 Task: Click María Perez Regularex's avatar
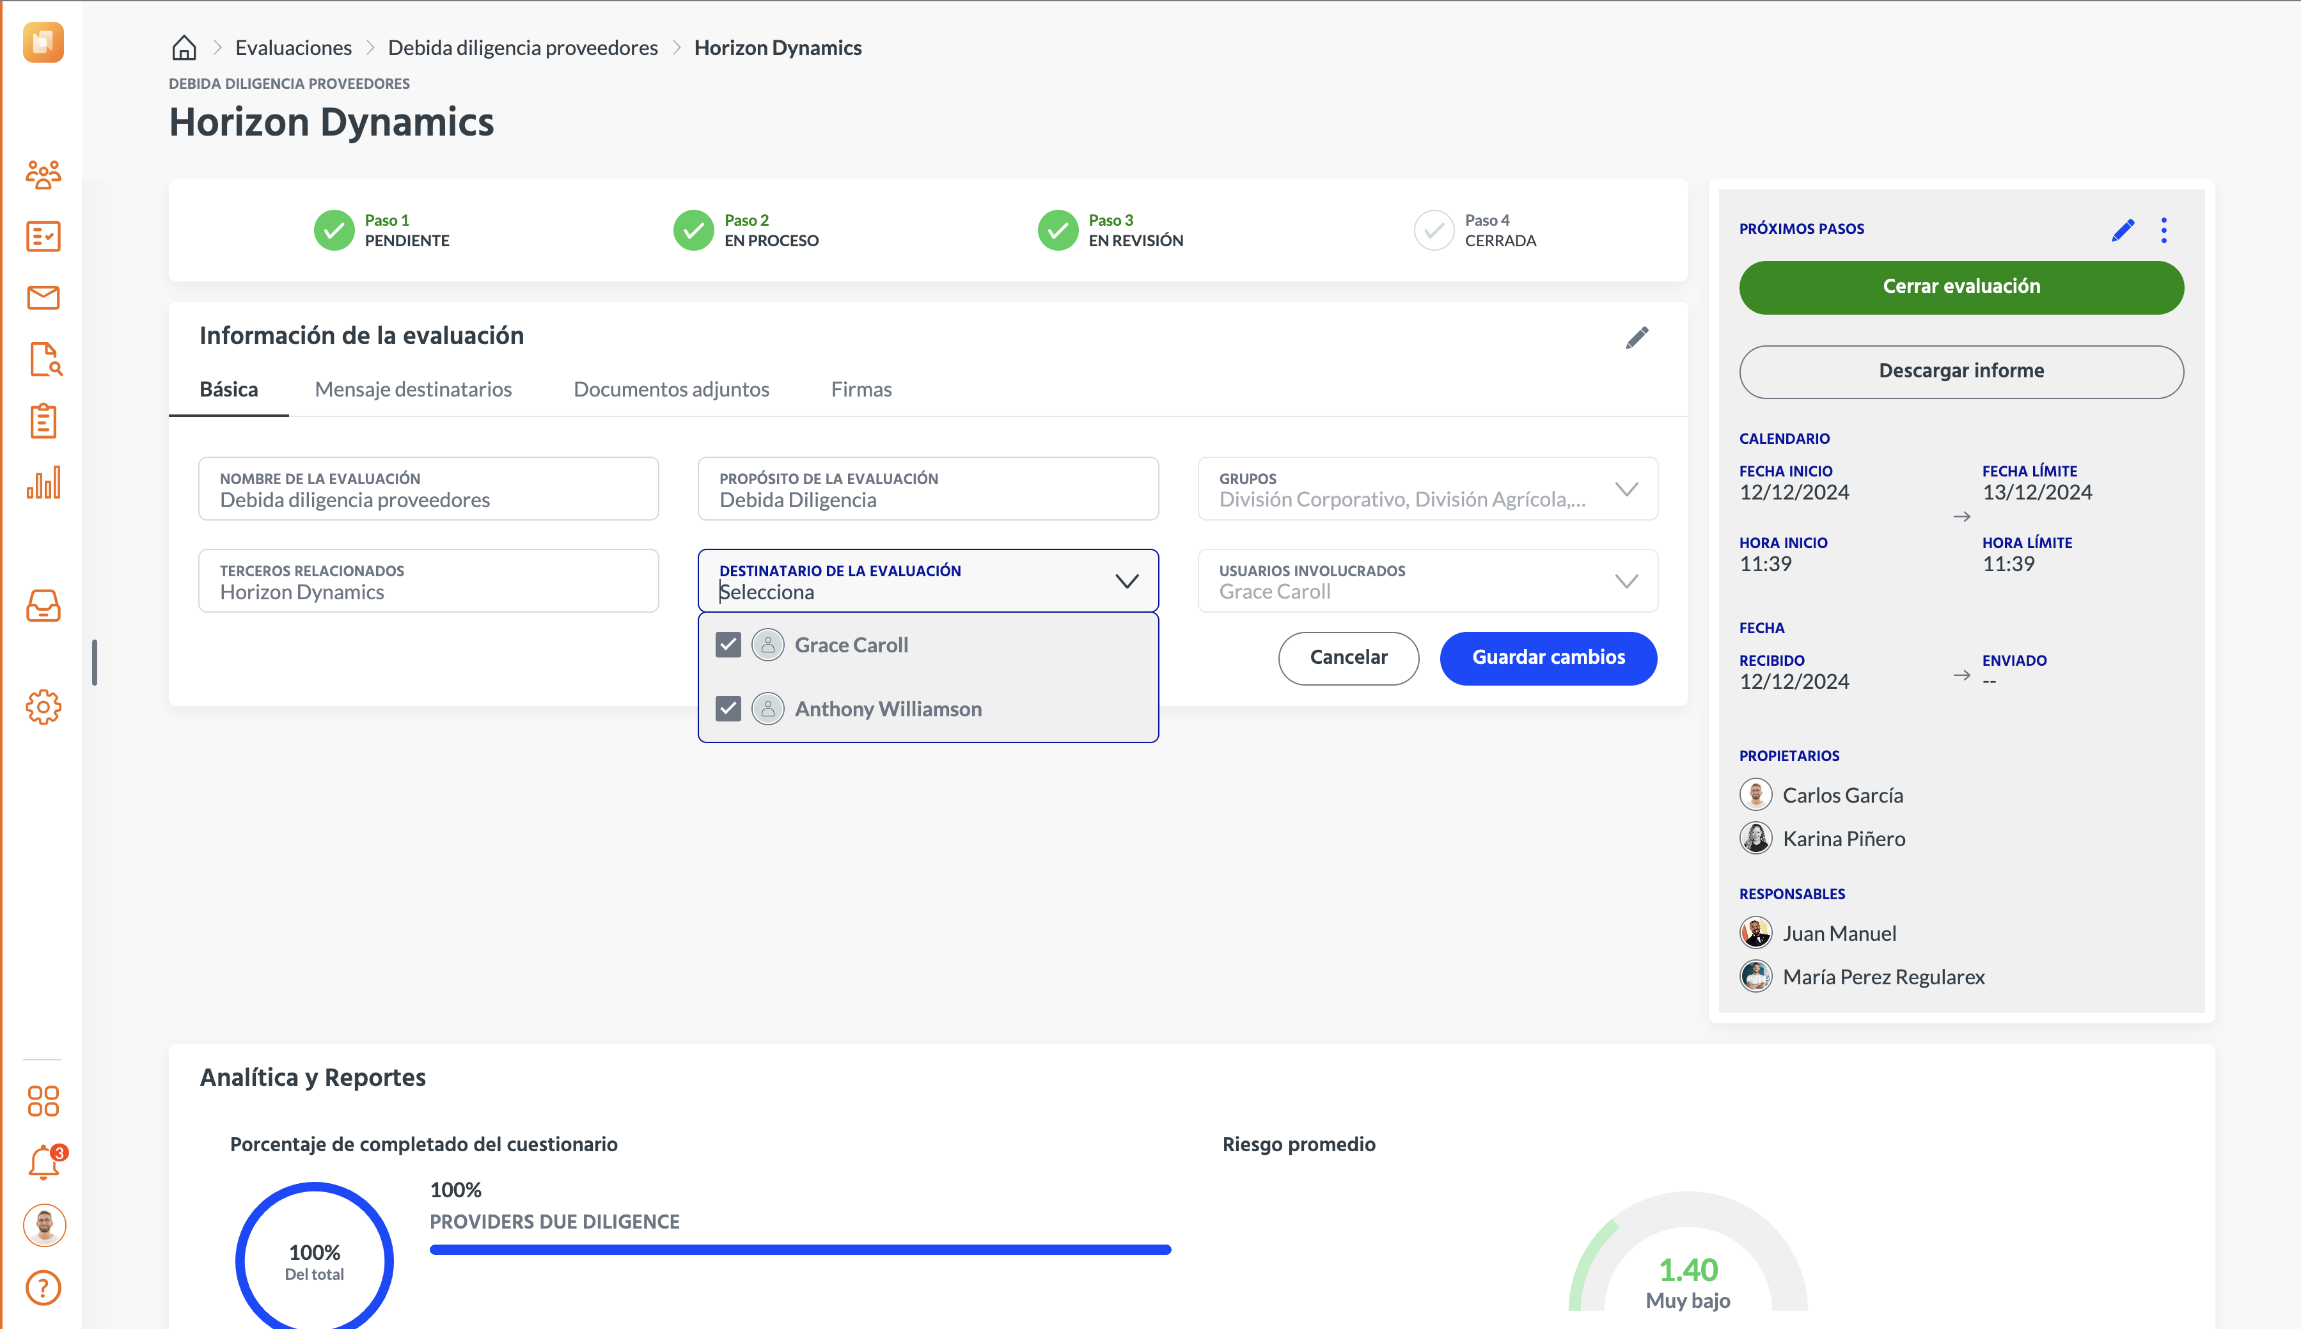pos(1756,977)
